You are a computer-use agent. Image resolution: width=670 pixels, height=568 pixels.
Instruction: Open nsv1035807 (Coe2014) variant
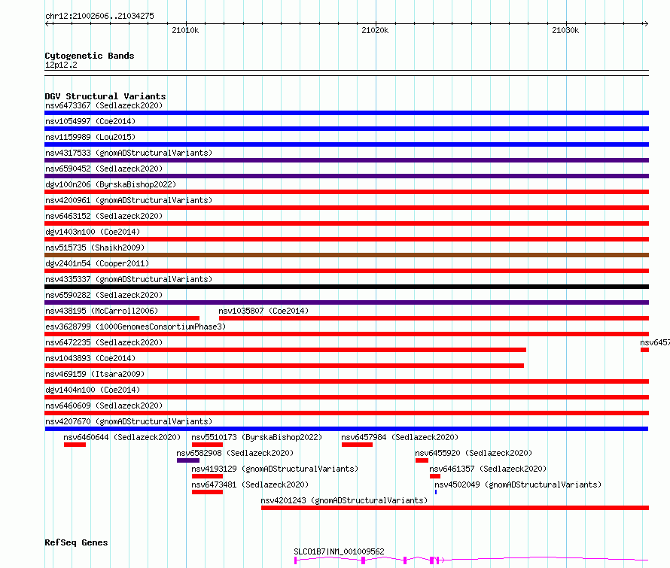[x=263, y=311]
